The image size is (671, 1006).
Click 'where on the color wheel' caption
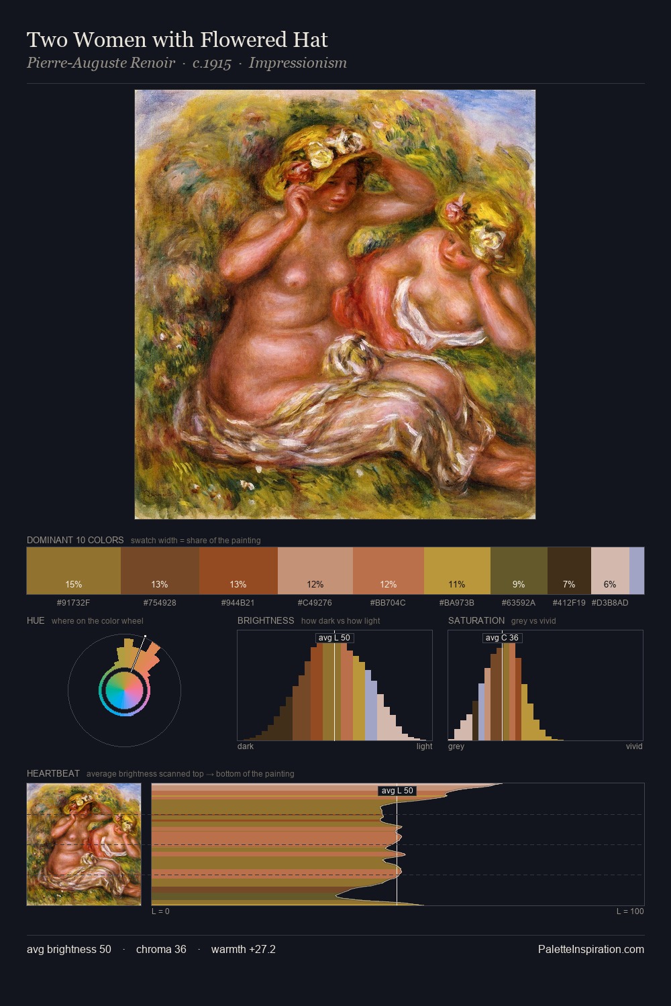pos(97,621)
